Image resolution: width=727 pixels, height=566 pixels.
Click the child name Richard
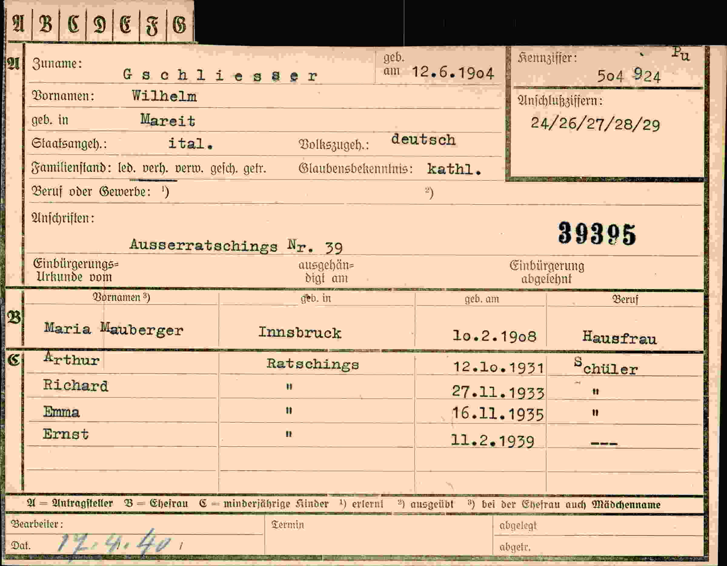[75, 386]
